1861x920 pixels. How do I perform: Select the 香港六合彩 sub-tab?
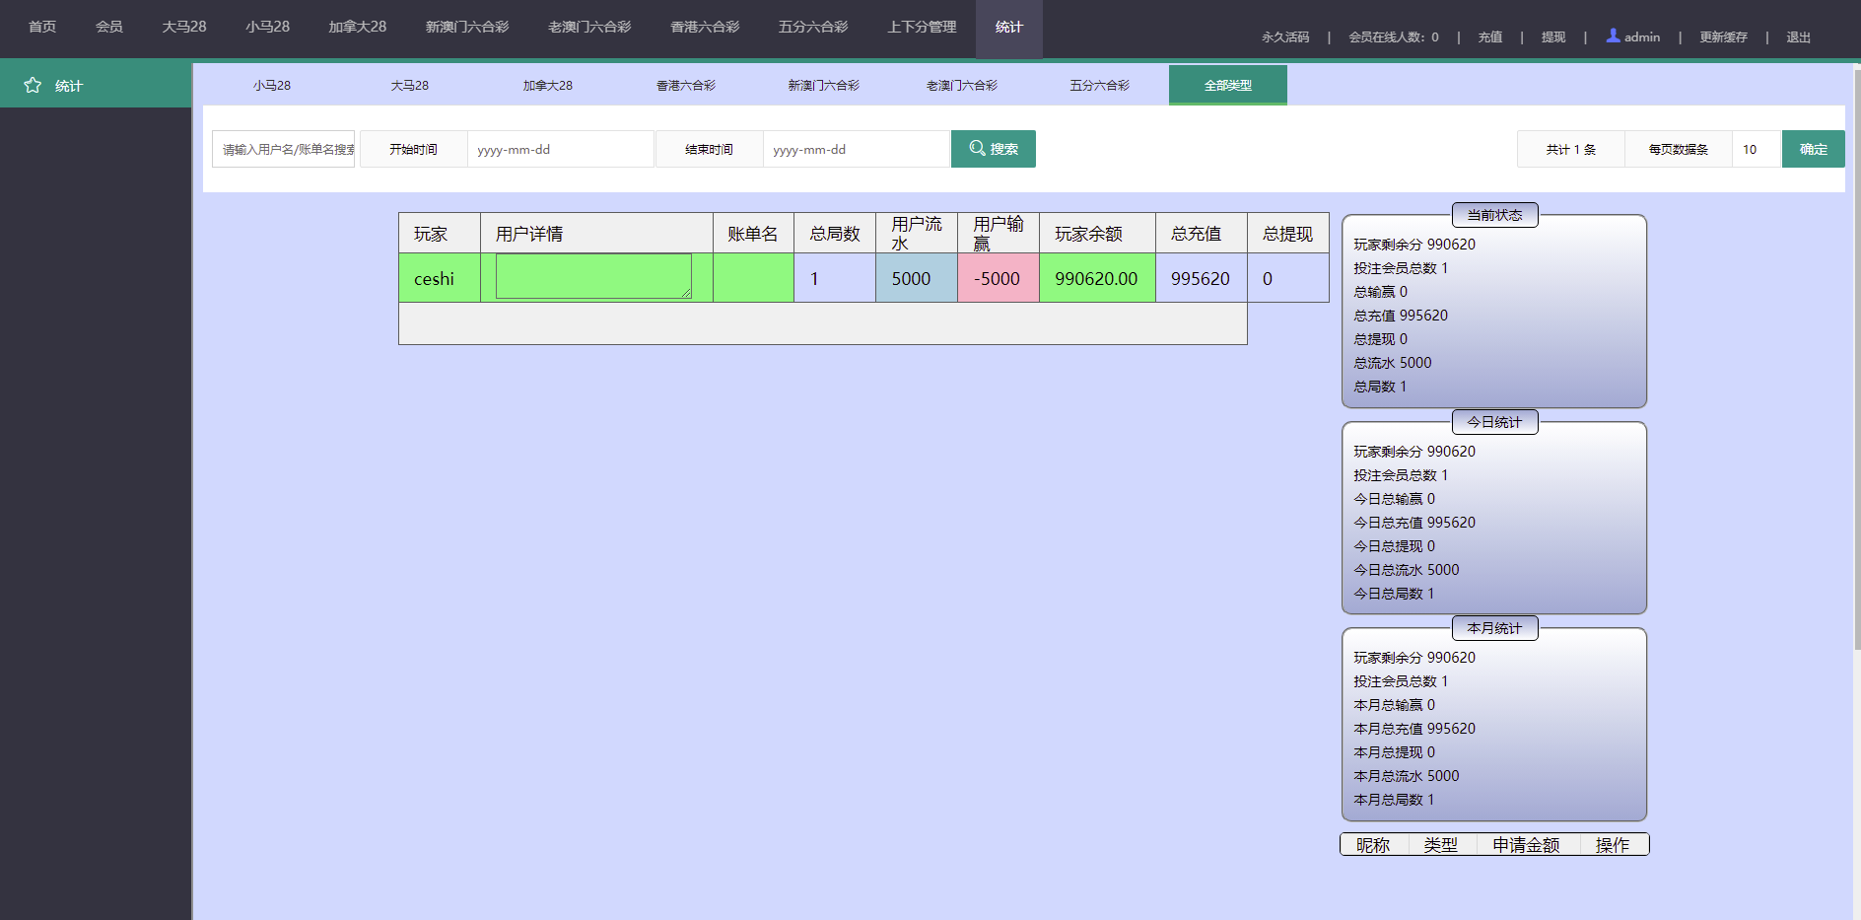pos(685,86)
